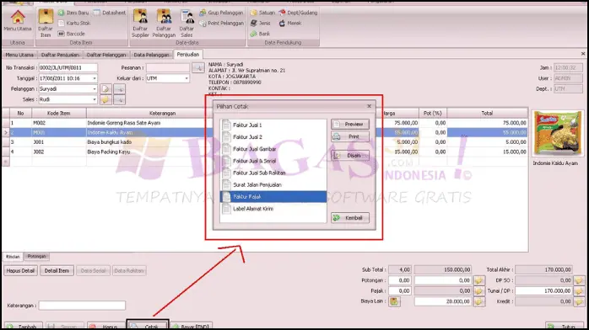Switch to the Daftar Penjualan tab
Image resolution: width=589 pixels, height=330 pixels.
[x=60, y=55]
